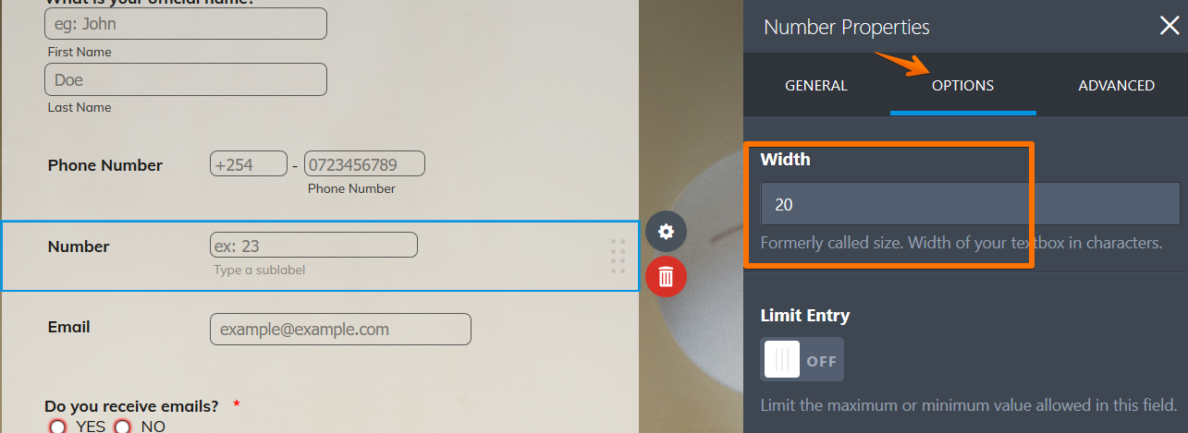Click the Email input field

point(340,330)
